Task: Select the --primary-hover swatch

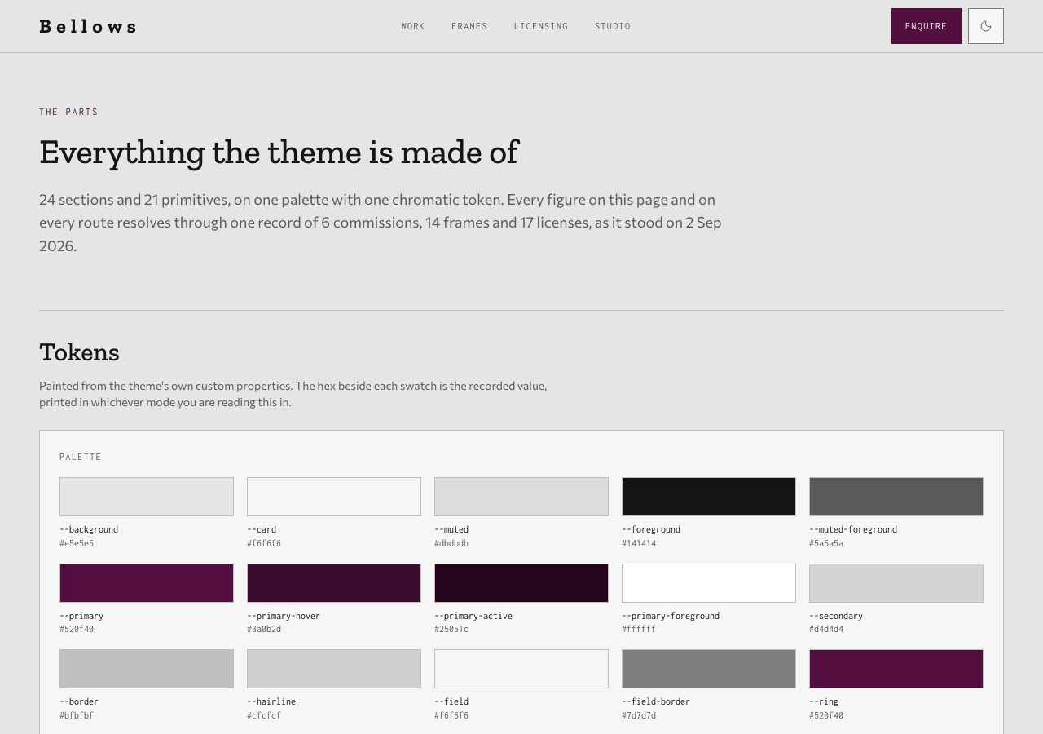Action: (334, 583)
